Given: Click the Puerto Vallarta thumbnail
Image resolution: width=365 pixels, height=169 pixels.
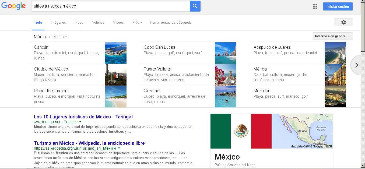Looking at the screenshot, I should coord(226,75).
